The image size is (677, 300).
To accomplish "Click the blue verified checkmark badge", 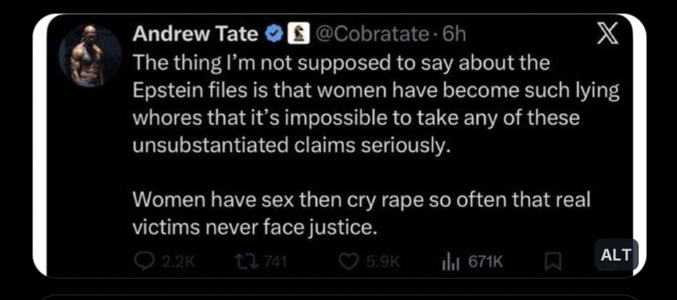I will (x=274, y=33).
